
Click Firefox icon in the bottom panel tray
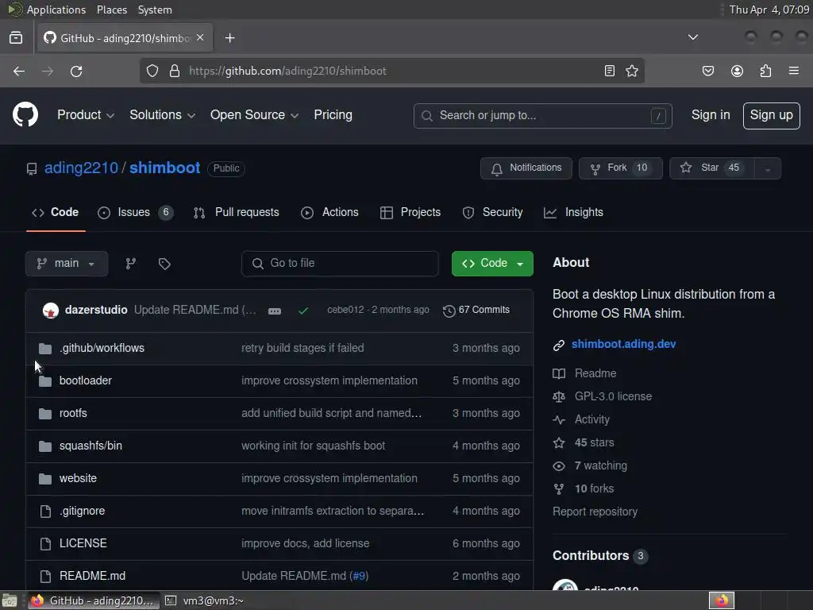pyautogui.click(x=722, y=600)
